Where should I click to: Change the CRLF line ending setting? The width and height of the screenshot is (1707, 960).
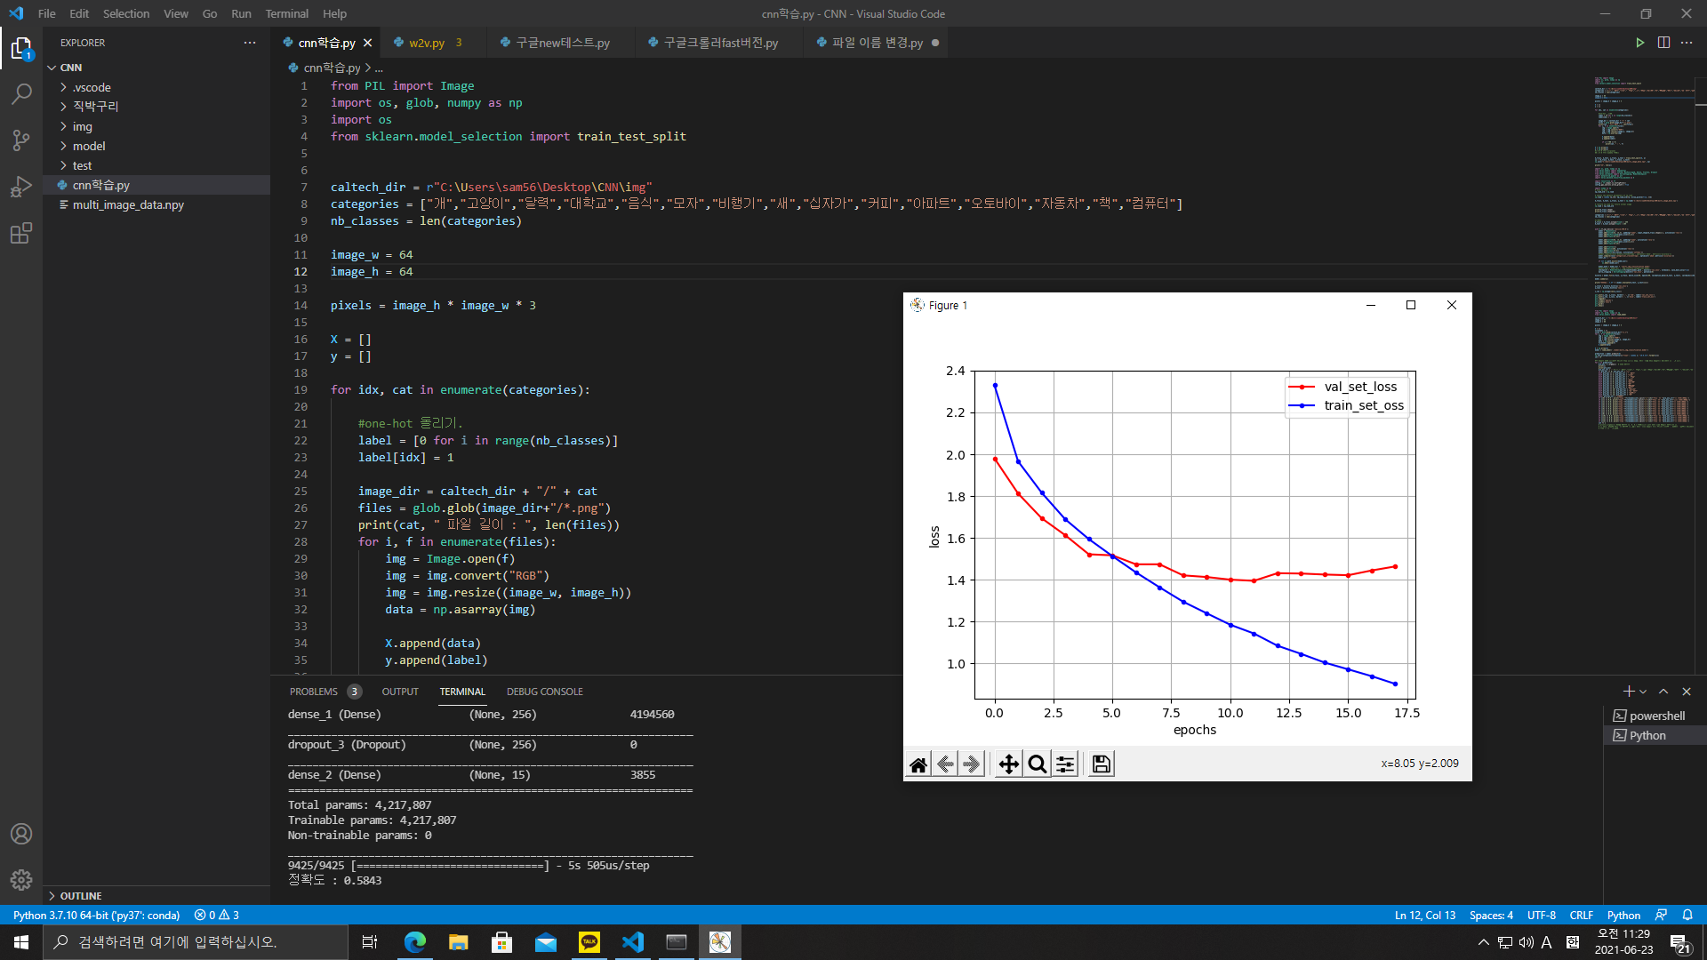pos(1582,915)
